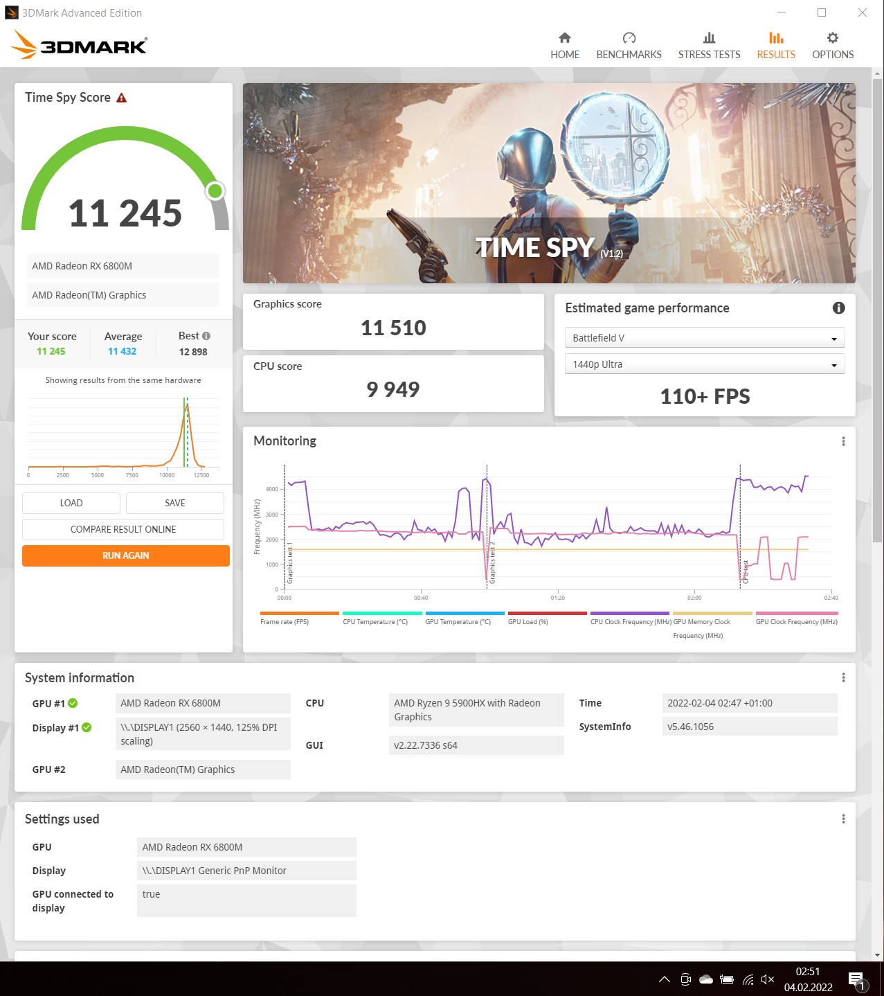Click GPU connected to display value true
This screenshot has width=884, height=996.
point(246,900)
